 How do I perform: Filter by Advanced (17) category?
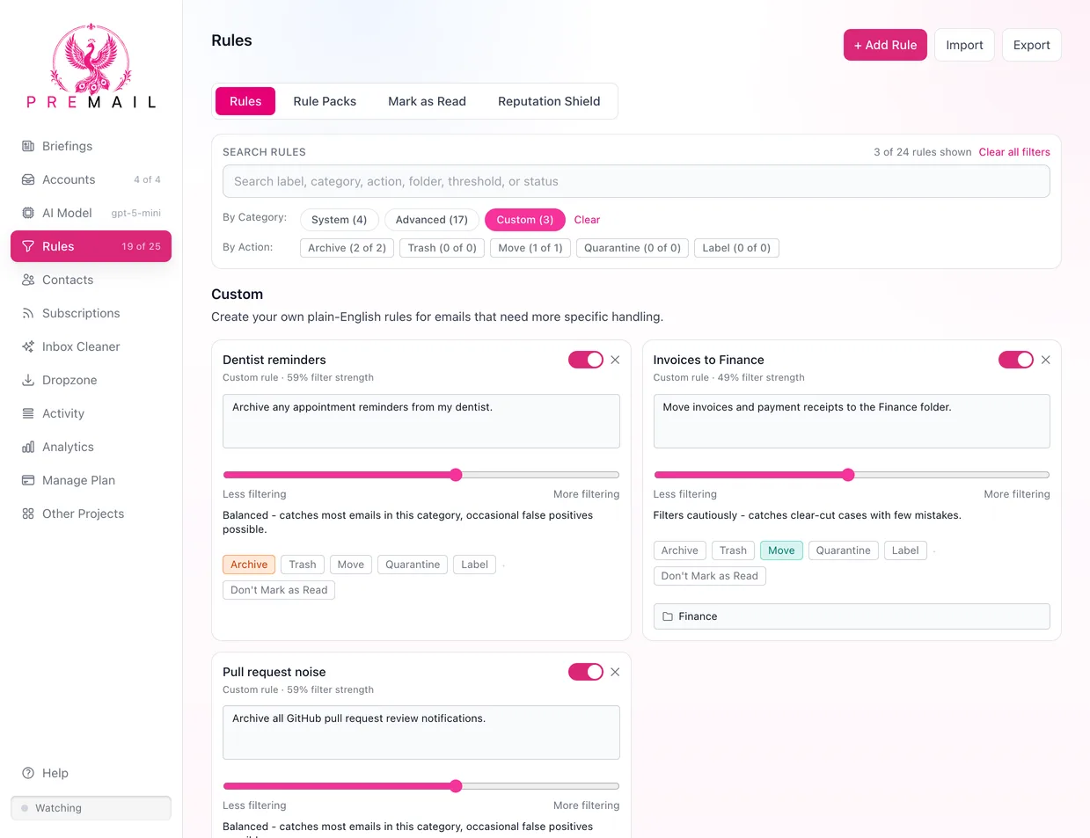click(x=431, y=220)
